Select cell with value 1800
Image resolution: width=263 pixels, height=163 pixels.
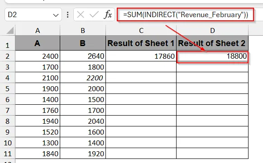coord(83,67)
